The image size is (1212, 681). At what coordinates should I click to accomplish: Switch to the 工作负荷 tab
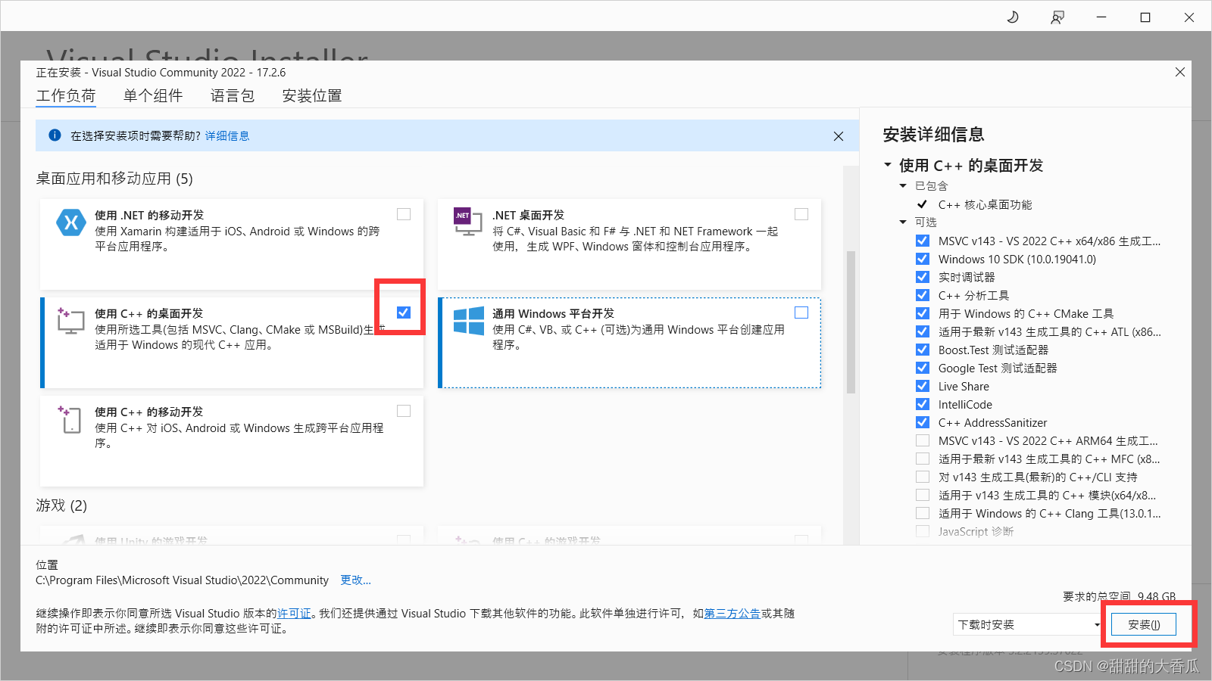pos(66,96)
